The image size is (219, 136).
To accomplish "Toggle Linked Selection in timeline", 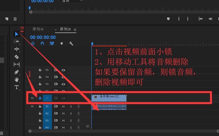I will [x=52, y=43].
